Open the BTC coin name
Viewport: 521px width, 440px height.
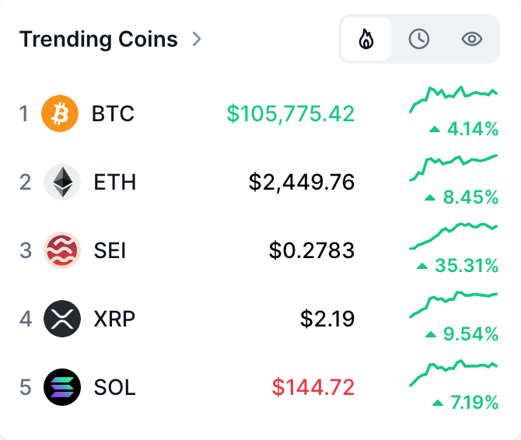coord(113,113)
